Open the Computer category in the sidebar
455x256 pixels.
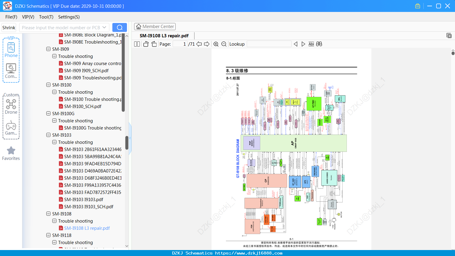11,71
